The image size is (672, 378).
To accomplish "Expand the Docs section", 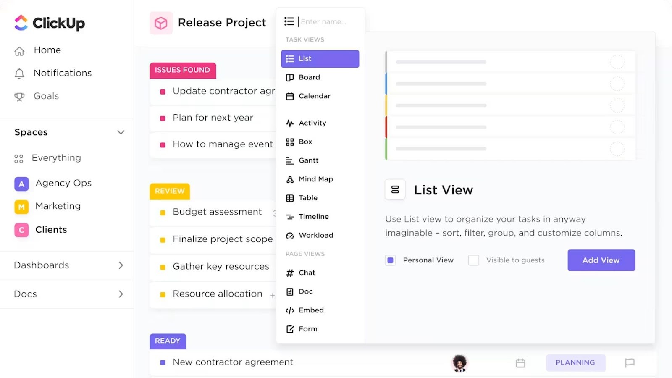I will click(x=121, y=294).
